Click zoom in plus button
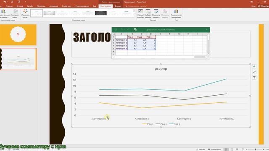The height and width of the screenshot is (151, 269). [x=264, y=149]
